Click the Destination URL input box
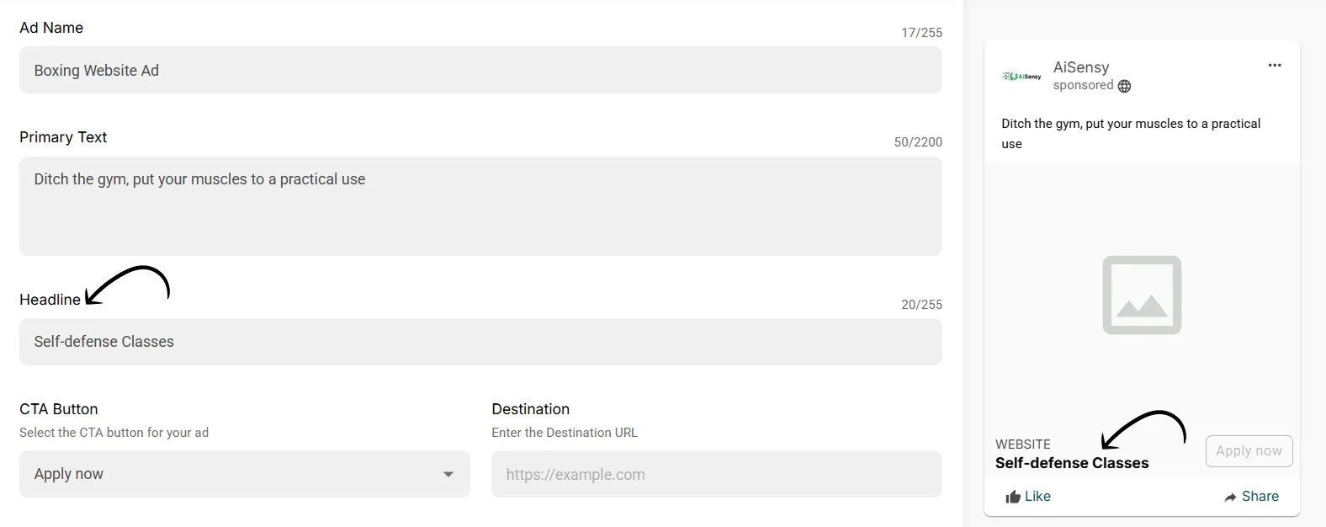Screen dimensions: 1326x527 [716, 474]
